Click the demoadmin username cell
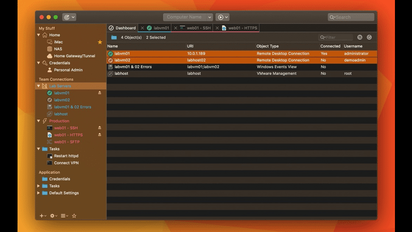412x232 pixels. click(355, 60)
